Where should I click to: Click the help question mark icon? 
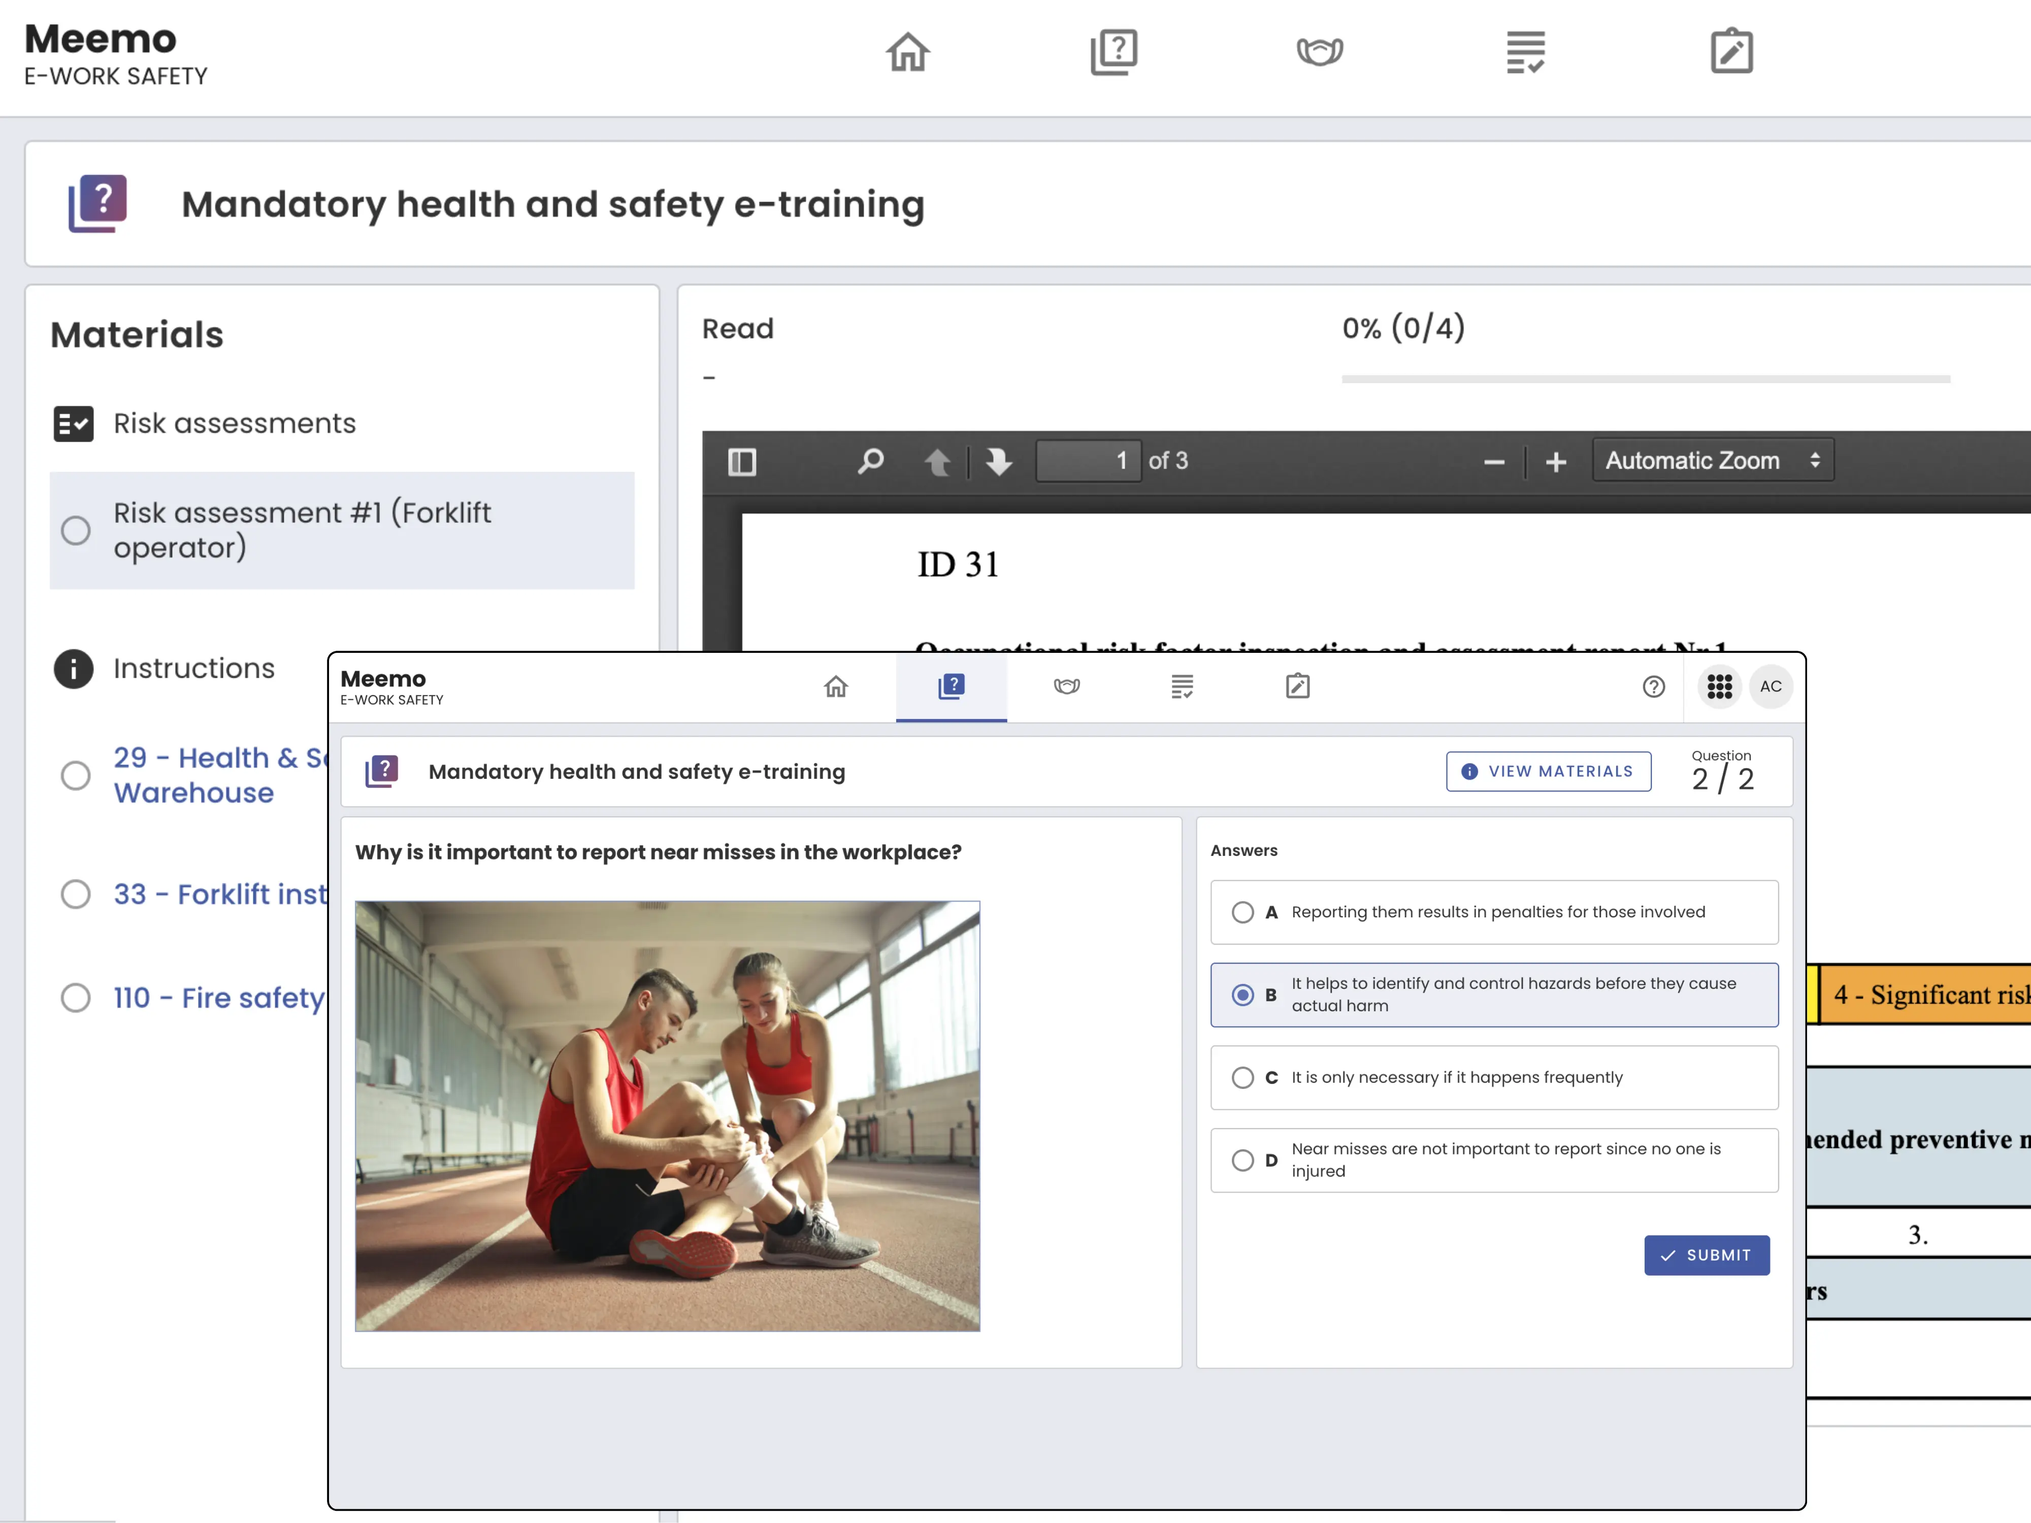click(1654, 687)
